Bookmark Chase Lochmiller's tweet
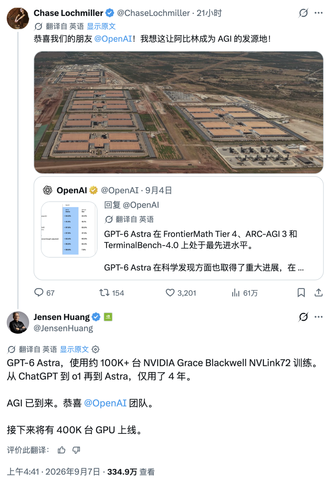 click(x=301, y=293)
